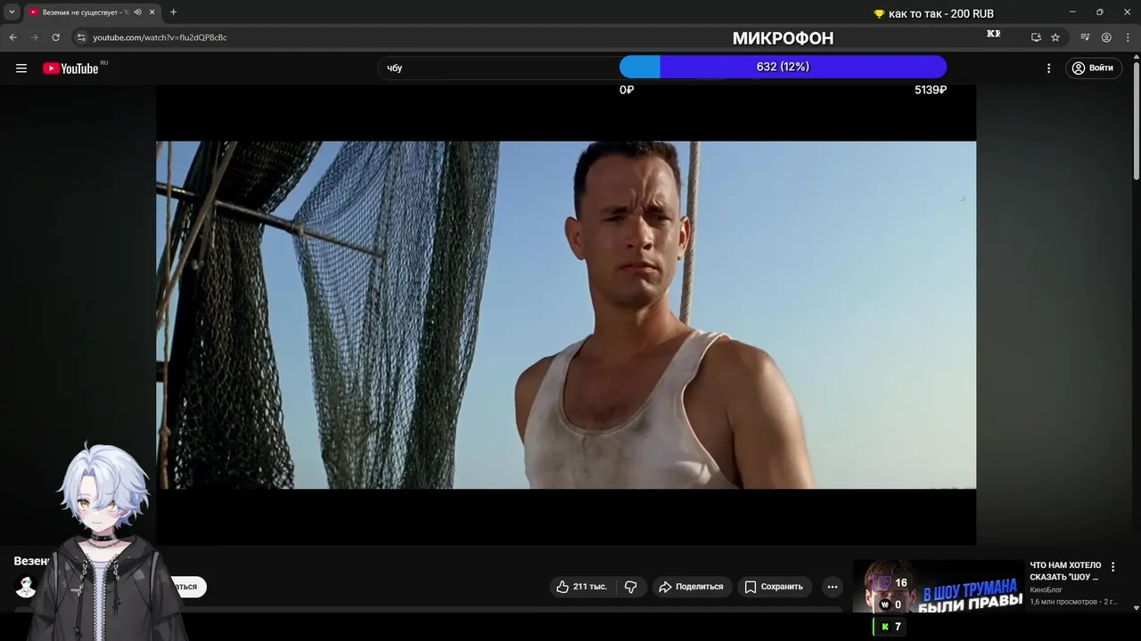
Task: Reload the page with the refresh icon
Action: pyautogui.click(x=56, y=37)
